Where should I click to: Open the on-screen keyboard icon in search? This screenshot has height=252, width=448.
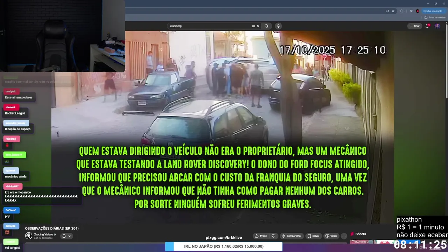[253, 26]
